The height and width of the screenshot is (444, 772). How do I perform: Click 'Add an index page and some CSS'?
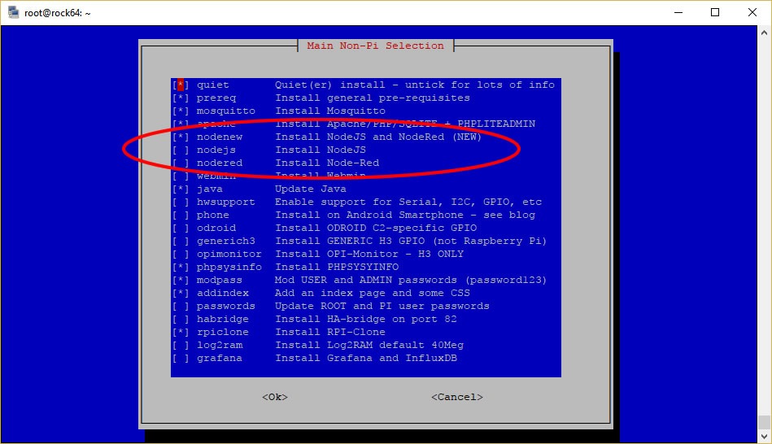pyautogui.click(x=373, y=293)
